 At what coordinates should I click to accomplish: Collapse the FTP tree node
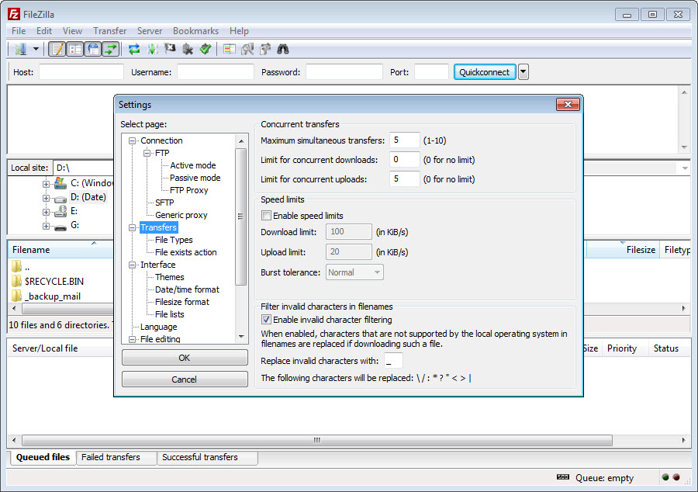(147, 153)
